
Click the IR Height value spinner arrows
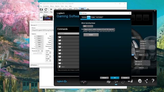click(x=50, y=61)
